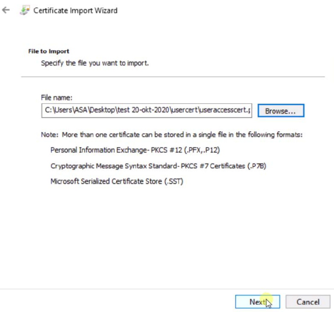
Task: Click the Microsoft Serialized Certificate Store line
Action: [x=116, y=181]
